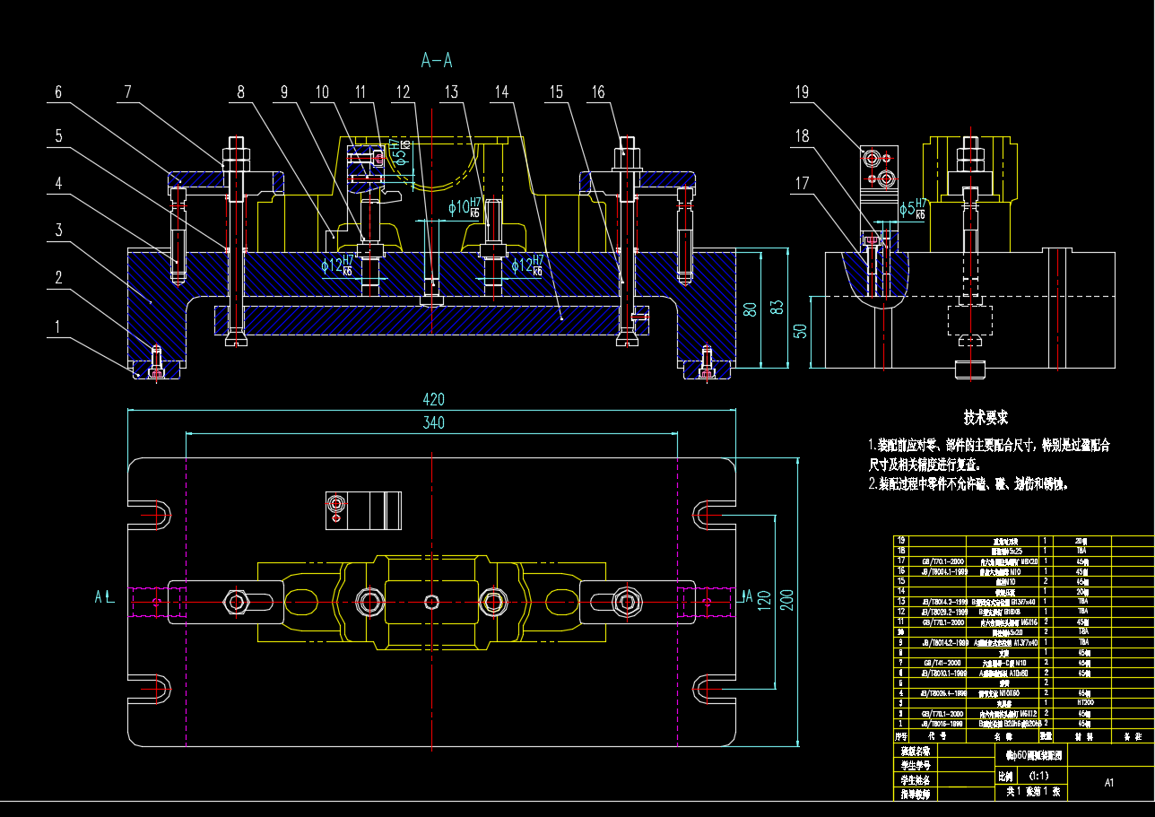Screen dimensions: 1155x817
Task: Select the 420 overall length dimension
Action: pyautogui.click(x=433, y=400)
